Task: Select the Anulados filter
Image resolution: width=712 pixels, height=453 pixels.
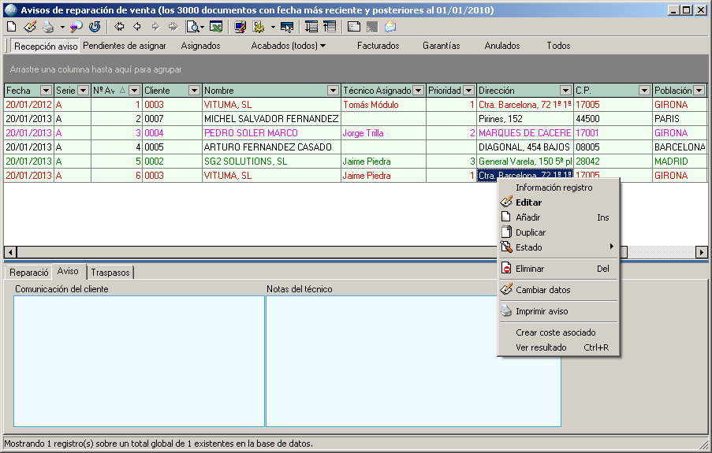Action: pos(502,46)
